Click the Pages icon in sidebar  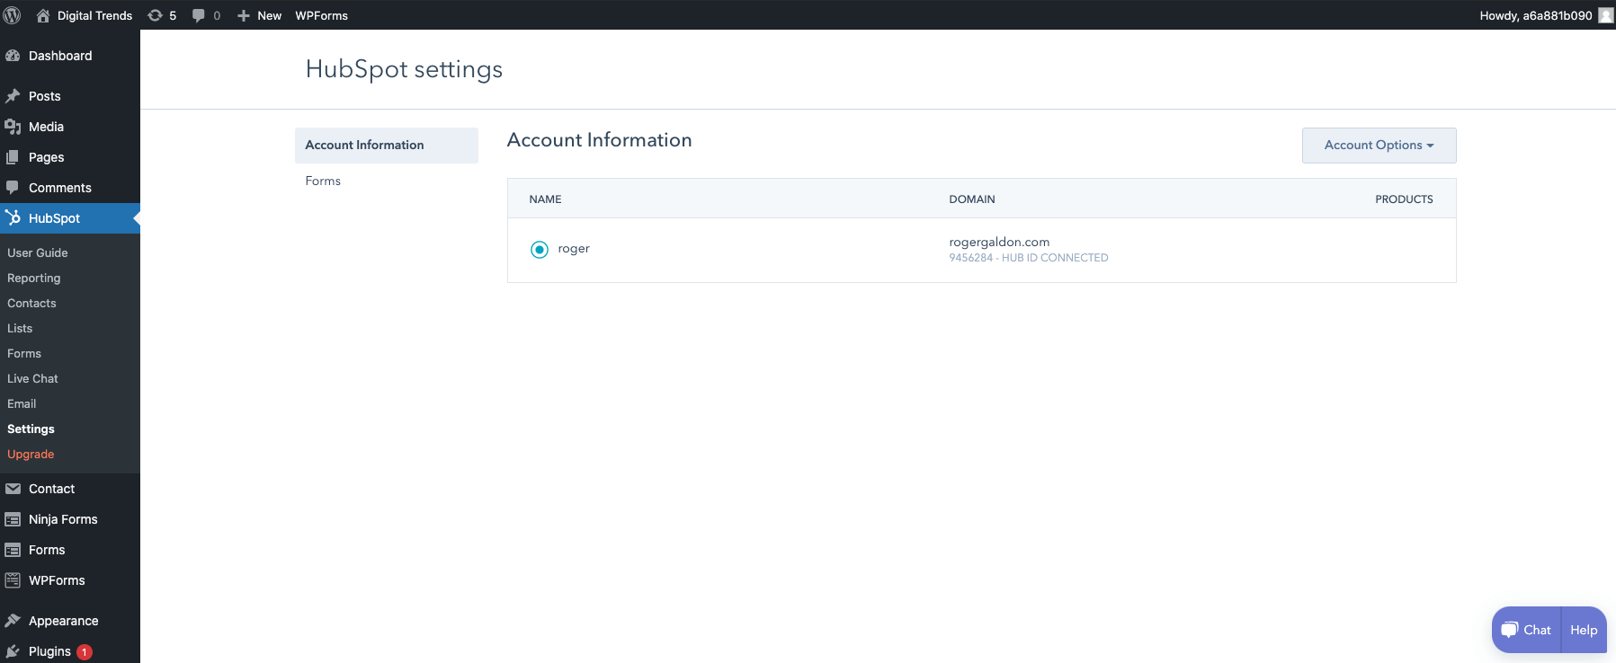(13, 157)
